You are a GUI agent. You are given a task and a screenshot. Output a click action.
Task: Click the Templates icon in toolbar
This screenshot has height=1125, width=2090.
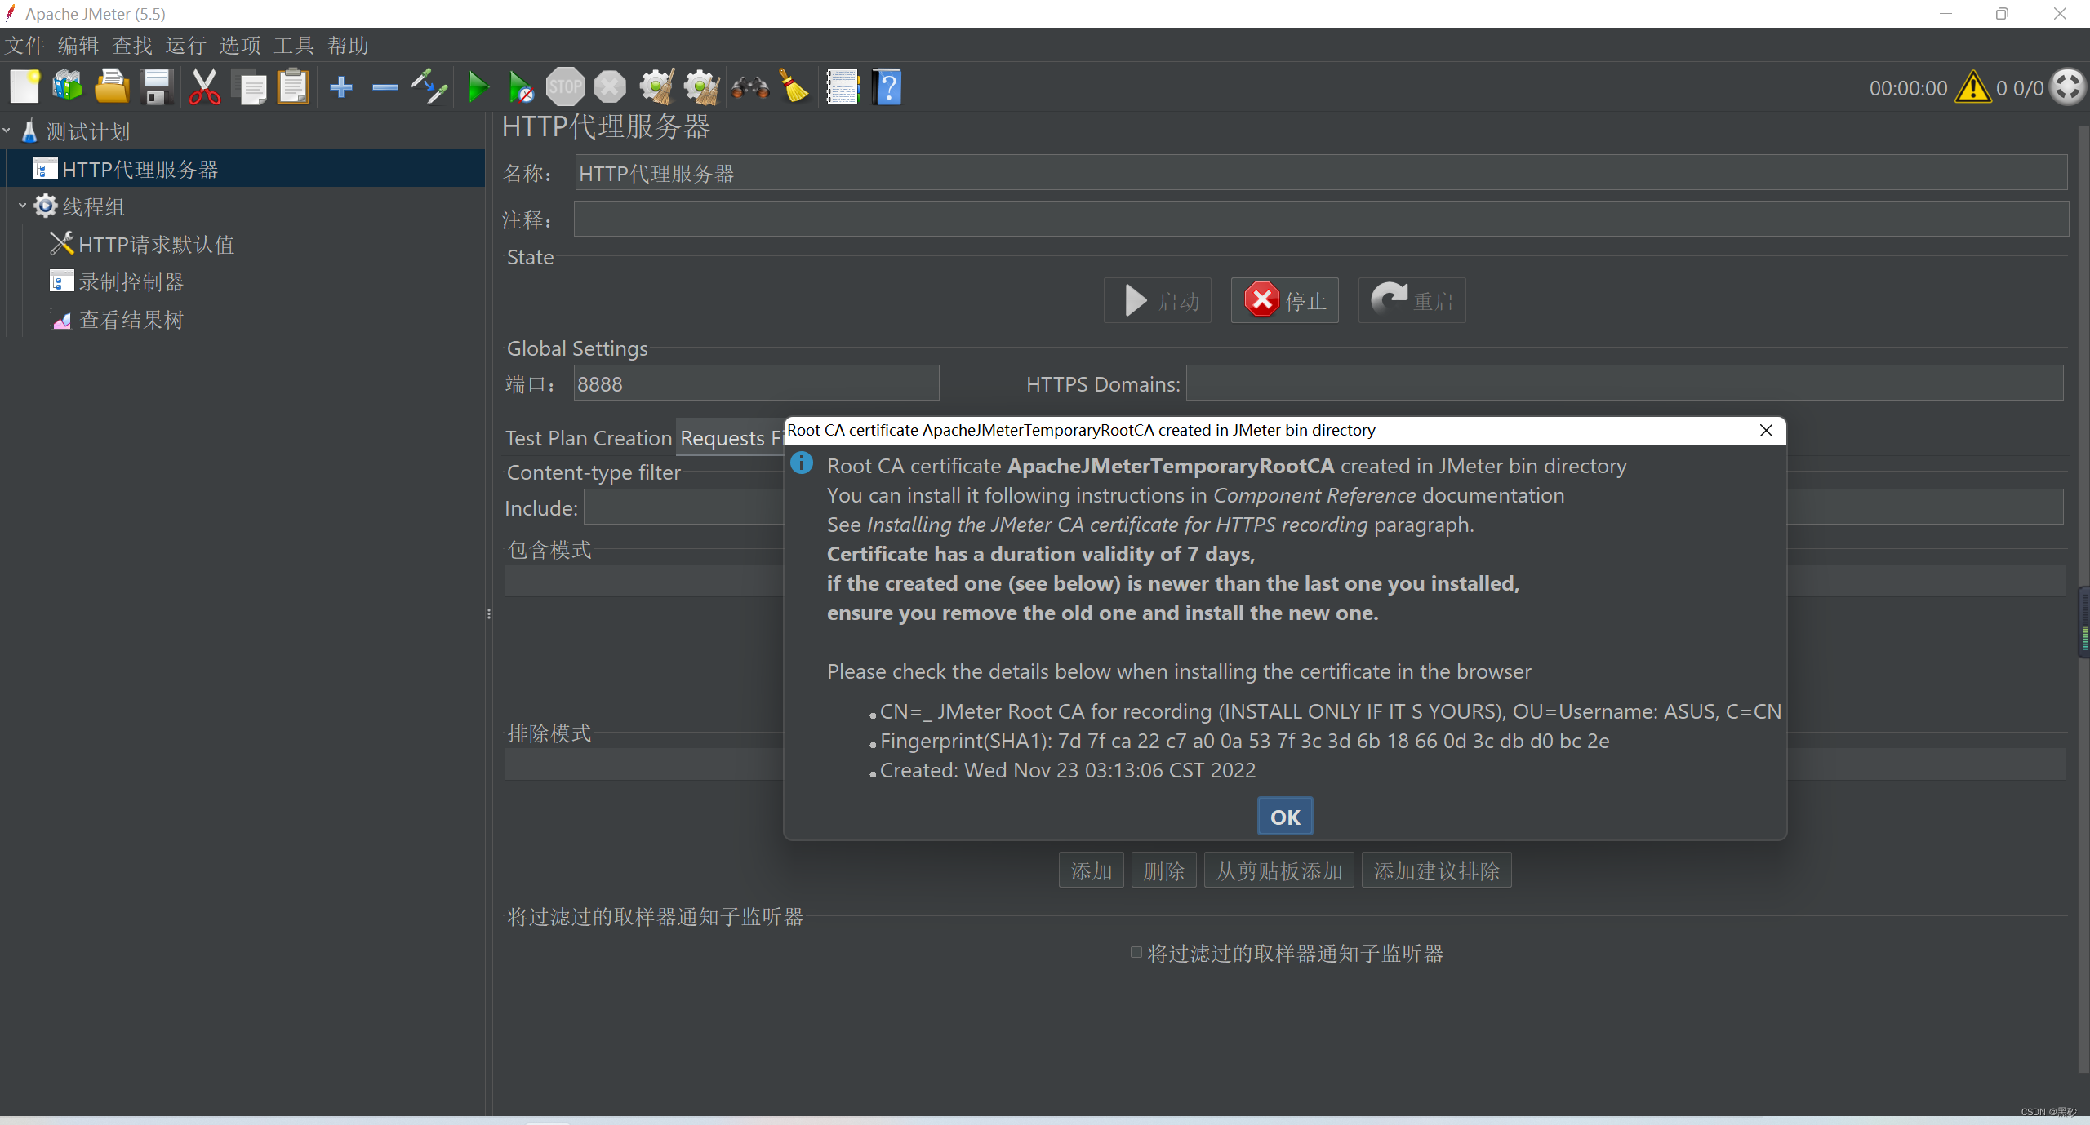pos(68,86)
